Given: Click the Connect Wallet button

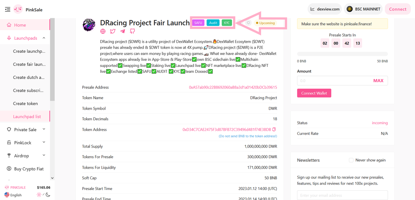Looking at the screenshot, I should [314, 93].
